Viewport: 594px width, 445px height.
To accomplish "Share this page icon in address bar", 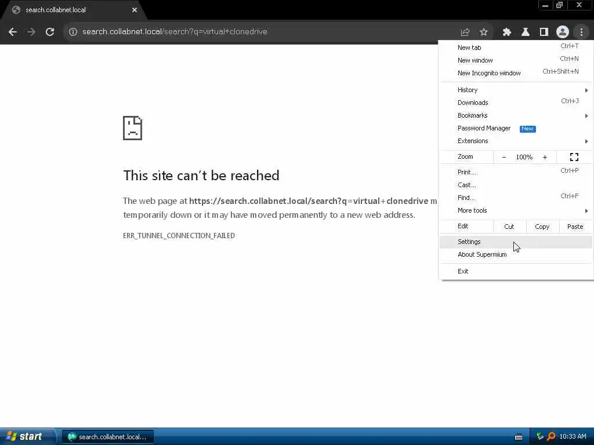I will click(x=465, y=32).
